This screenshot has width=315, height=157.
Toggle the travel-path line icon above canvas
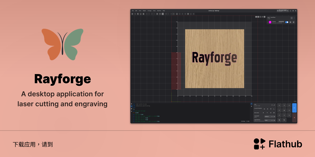pos(262,17)
